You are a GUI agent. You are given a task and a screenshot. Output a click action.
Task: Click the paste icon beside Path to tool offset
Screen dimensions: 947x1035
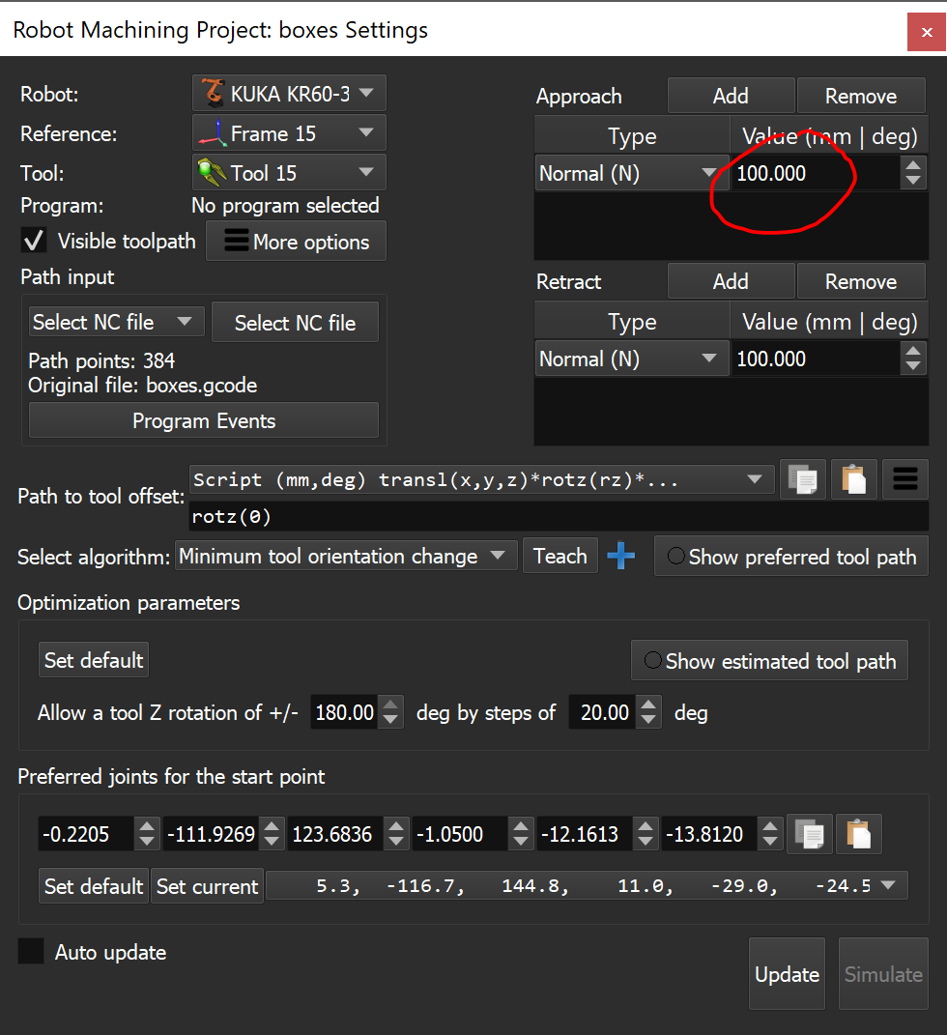pos(854,479)
